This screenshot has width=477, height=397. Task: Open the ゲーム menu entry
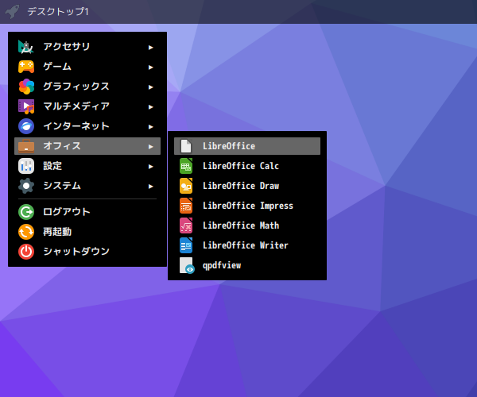coord(87,67)
